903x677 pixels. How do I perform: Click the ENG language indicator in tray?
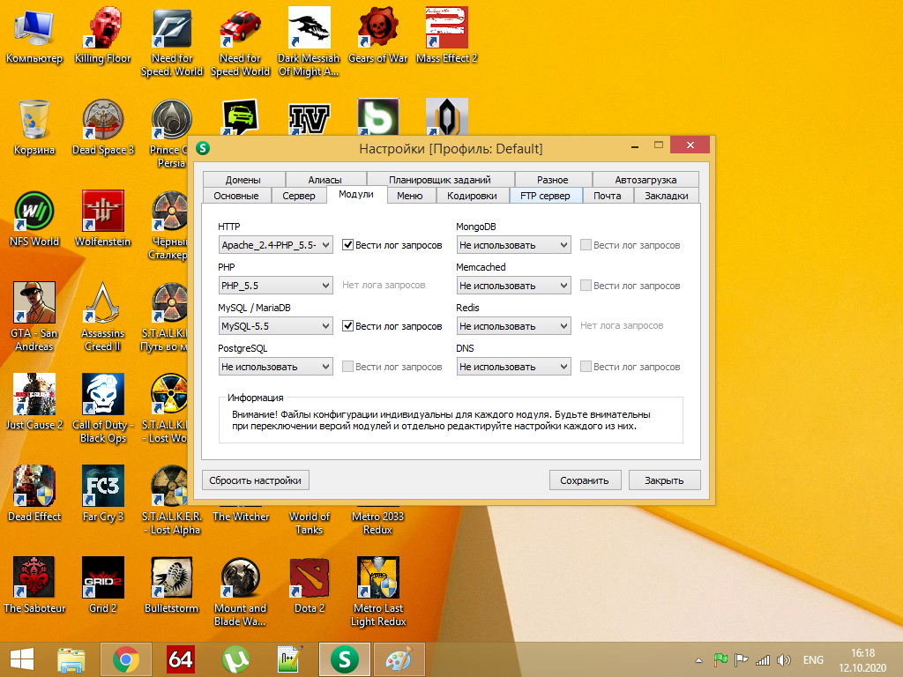pos(813,659)
